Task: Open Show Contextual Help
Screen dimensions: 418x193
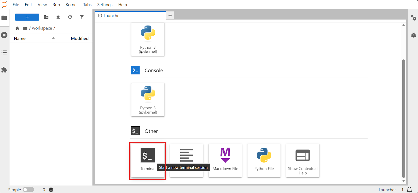Action: (x=303, y=160)
